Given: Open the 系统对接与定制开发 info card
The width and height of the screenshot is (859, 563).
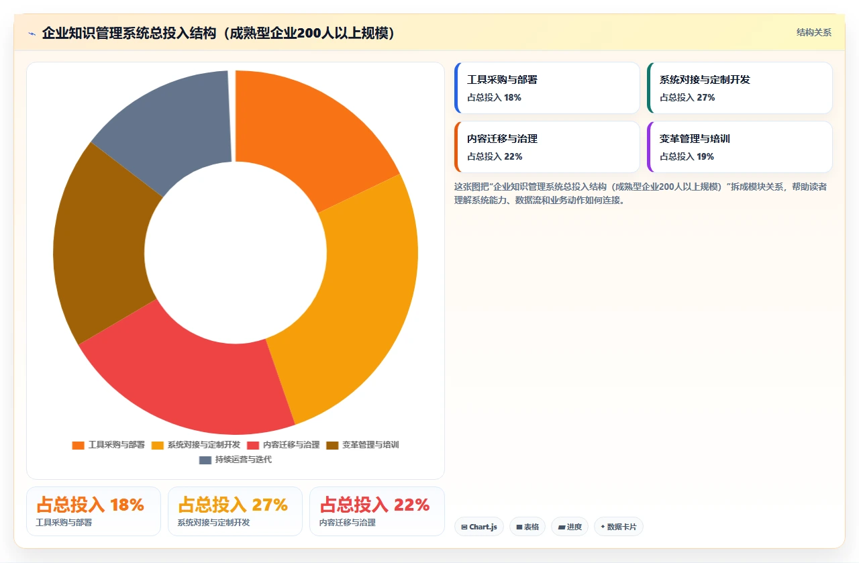Looking at the screenshot, I should point(740,88).
